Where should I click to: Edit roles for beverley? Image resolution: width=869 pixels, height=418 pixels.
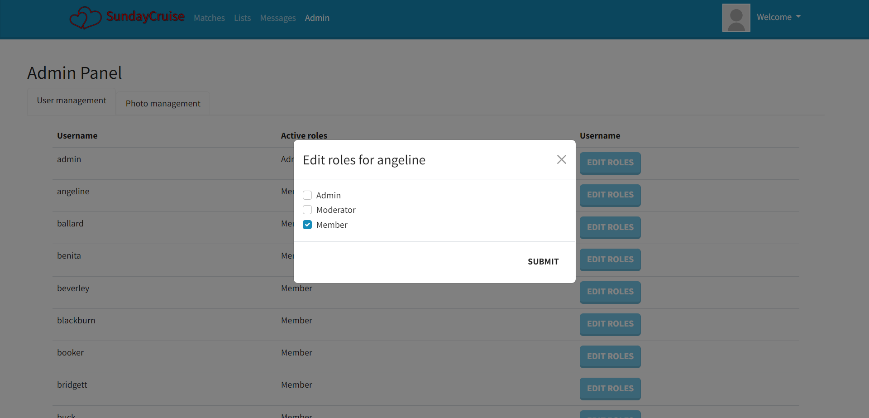(x=610, y=292)
